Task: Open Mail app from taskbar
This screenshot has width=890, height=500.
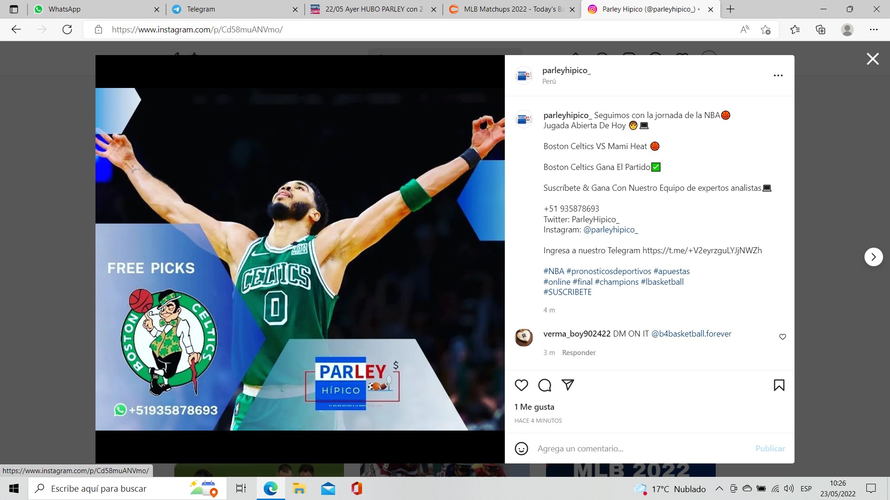Action: [x=328, y=488]
